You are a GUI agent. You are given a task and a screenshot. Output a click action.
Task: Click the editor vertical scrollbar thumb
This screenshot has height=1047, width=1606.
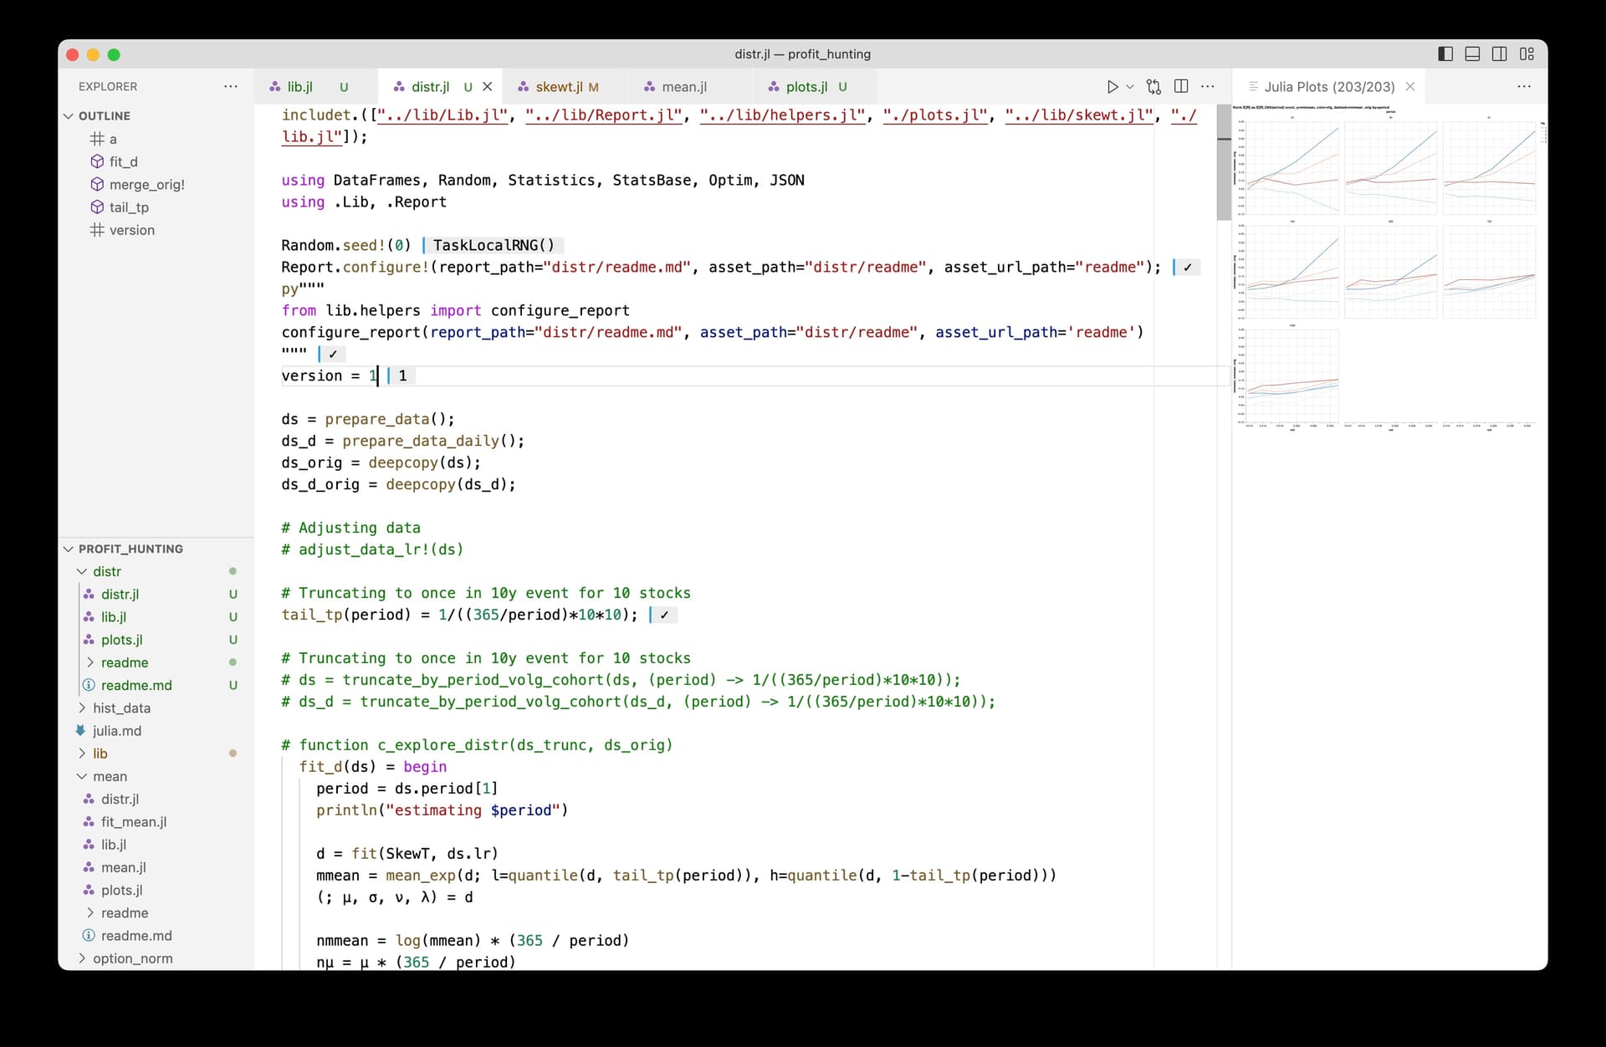coord(1224,162)
